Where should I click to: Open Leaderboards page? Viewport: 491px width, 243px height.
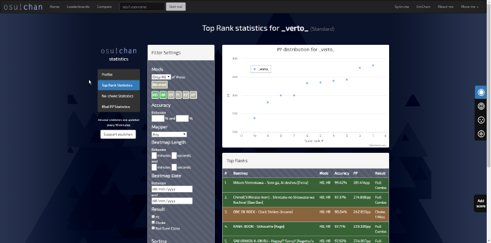tap(78, 7)
